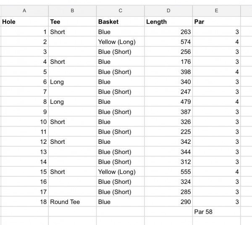252x225 pixels.
Task: Select the entire column D
Action: click(x=168, y=11)
